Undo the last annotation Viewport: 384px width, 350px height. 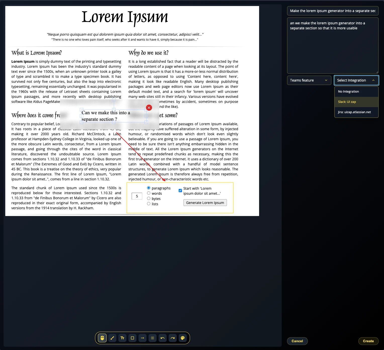point(163,338)
